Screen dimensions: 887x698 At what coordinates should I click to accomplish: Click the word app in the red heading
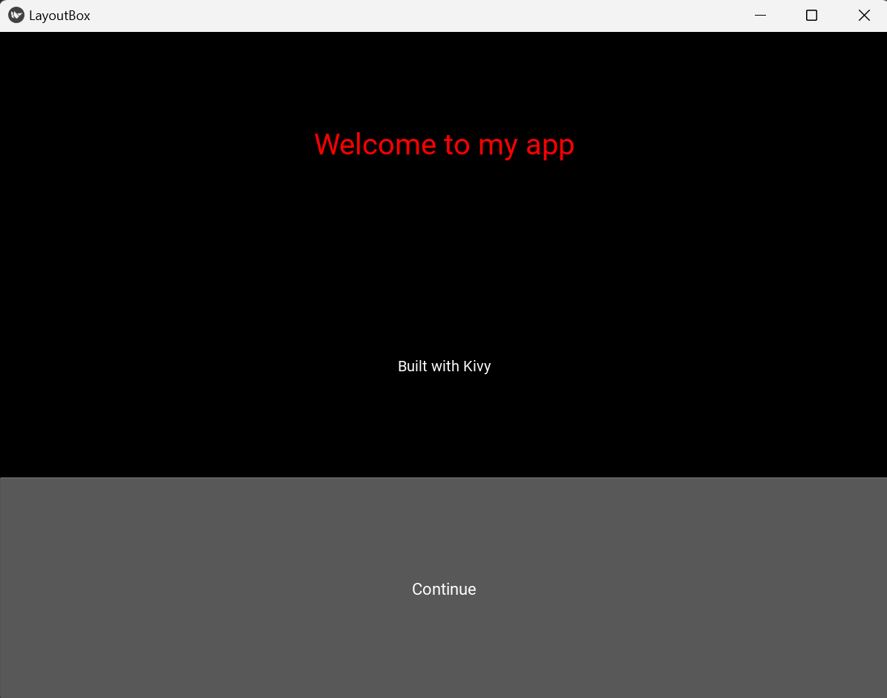tap(550, 146)
